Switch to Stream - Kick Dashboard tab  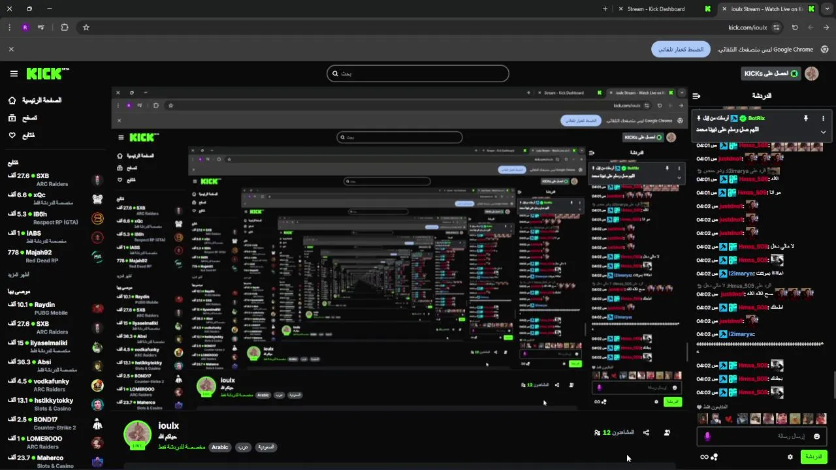click(664, 9)
